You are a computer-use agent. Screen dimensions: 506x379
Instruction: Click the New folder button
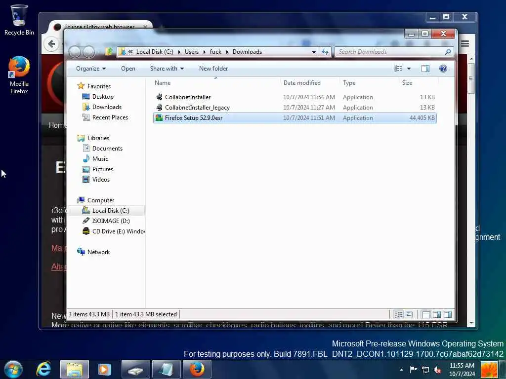click(x=213, y=68)
